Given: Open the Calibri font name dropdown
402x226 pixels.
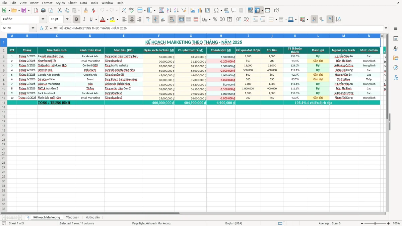Looking at the screenshot, I should pos(43,19).
